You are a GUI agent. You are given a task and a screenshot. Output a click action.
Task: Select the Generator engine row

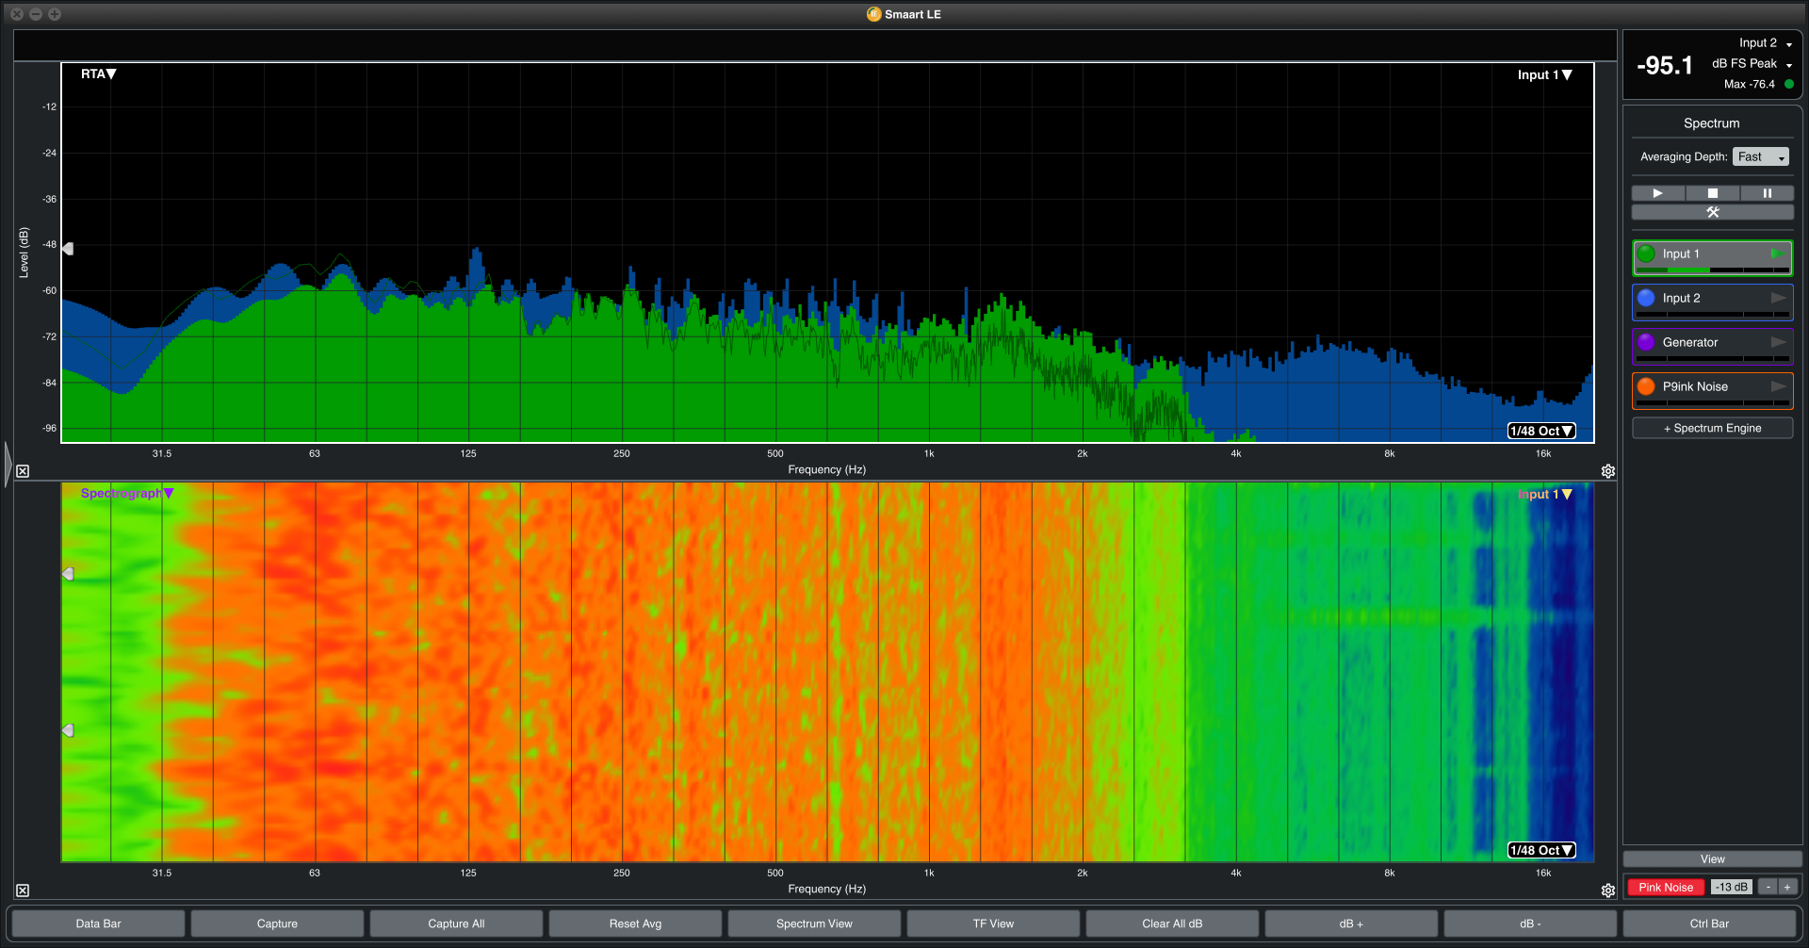[x=1712, y=346]
